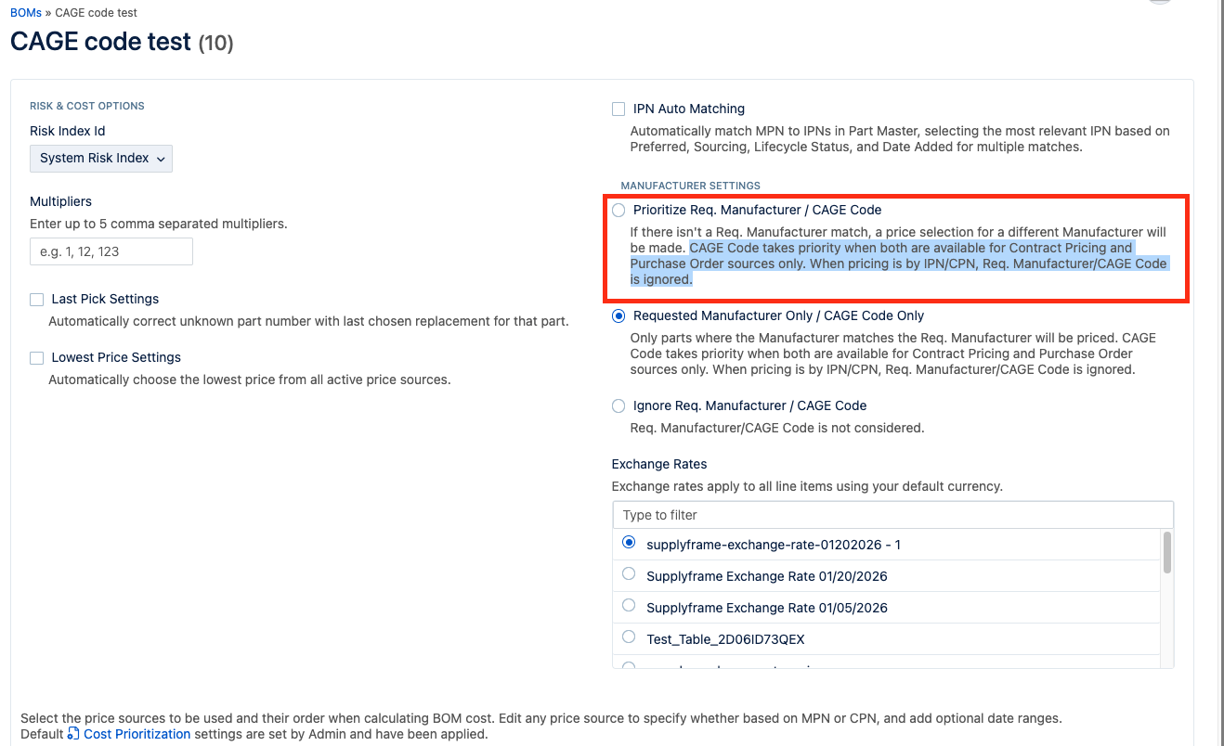Select supplyframe-exchange-rate-01202026 - 1 rate
The image size is (1224, 746).
(629, 543)
